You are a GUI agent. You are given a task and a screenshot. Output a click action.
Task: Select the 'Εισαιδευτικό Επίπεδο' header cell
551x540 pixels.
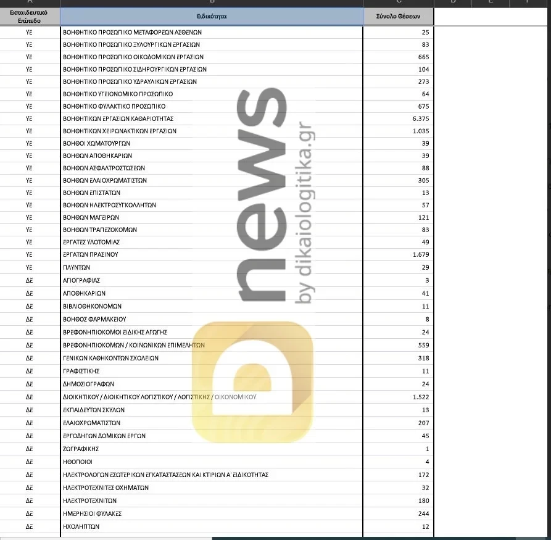click(30, 17)
